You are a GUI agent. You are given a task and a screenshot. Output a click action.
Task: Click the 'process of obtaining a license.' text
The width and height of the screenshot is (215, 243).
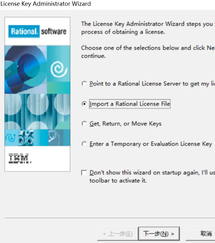coord(123,32)
